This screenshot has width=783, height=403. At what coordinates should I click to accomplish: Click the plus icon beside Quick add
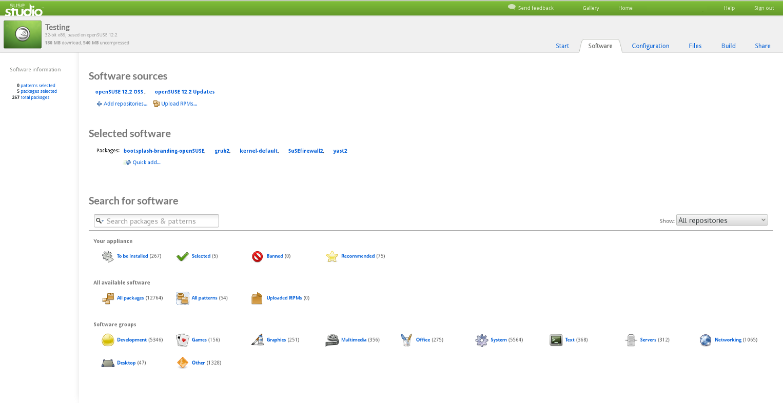(128, 163)
